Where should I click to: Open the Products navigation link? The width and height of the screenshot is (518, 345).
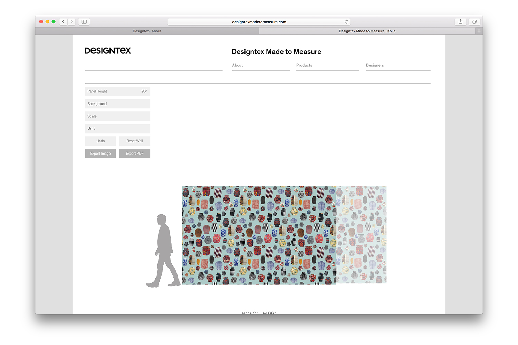point(304,65)
